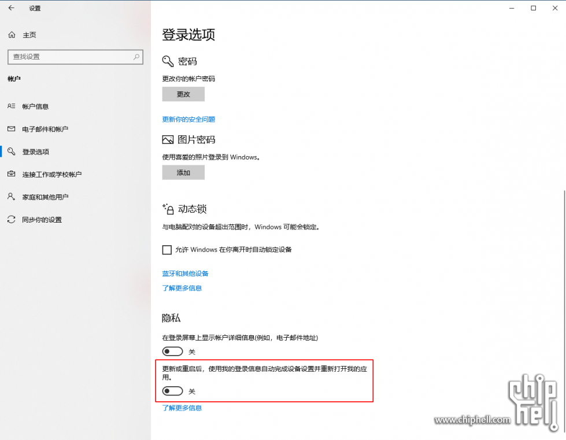Click the vertical scrollbar on the right
The height and width of the screenshot is (440, 566).
[564, 310]
